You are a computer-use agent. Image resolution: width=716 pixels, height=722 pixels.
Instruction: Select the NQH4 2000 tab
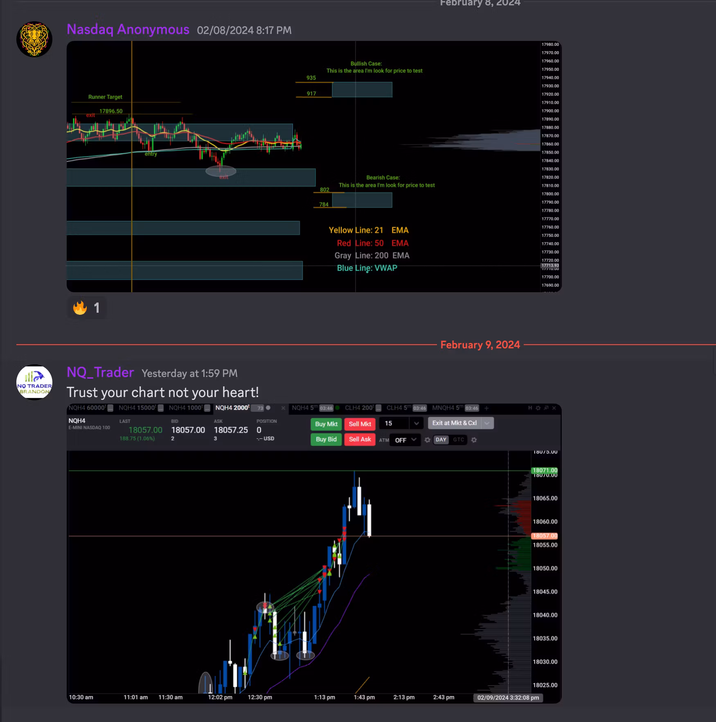click(232, 408)
